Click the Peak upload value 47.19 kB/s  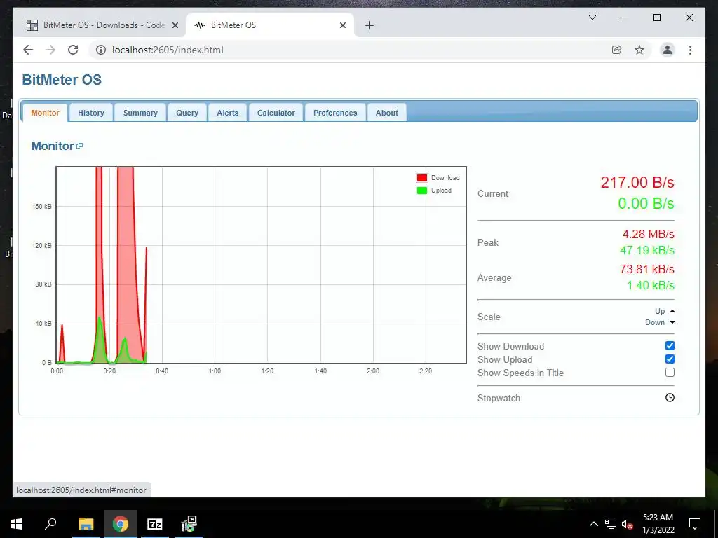tap(646, 250)
